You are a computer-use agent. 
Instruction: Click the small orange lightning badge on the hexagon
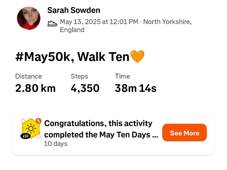(38, 121)
